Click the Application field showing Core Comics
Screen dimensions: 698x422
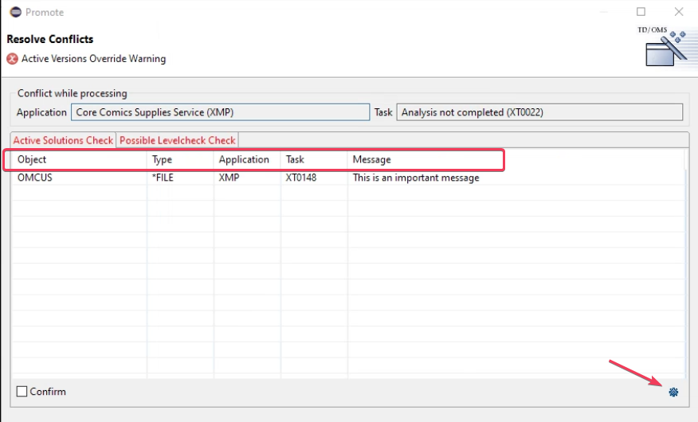(x=220, y=112)
